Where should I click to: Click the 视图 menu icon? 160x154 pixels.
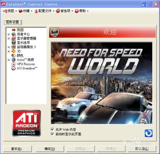(5, 11)
